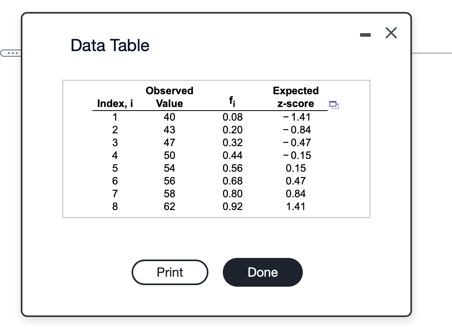The image size is (452, 333).
Task: Open the ellipsis handle on the left edge
Action: (12, 52)
